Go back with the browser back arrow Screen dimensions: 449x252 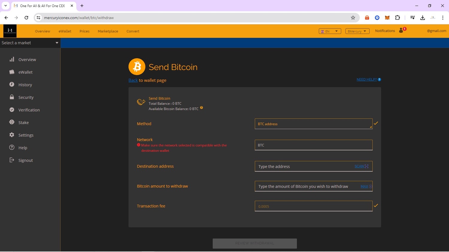(x=6, y=18)
